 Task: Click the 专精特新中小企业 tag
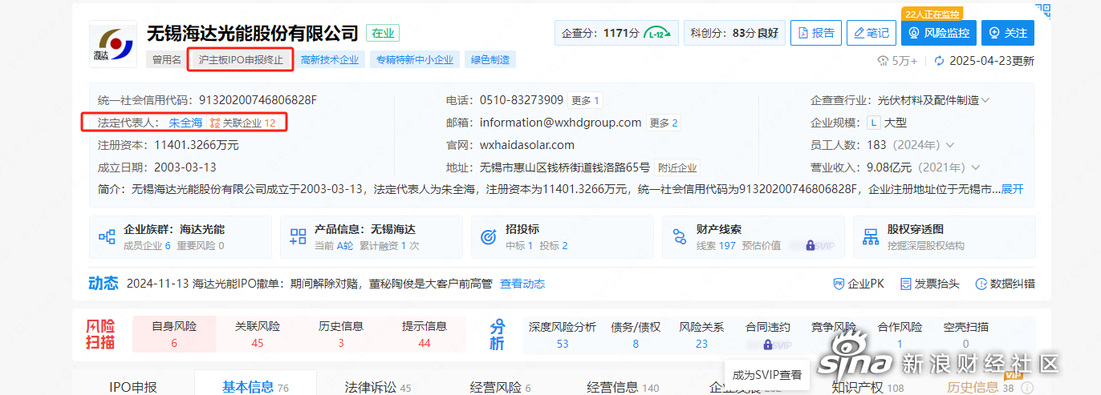pos(415,59)
